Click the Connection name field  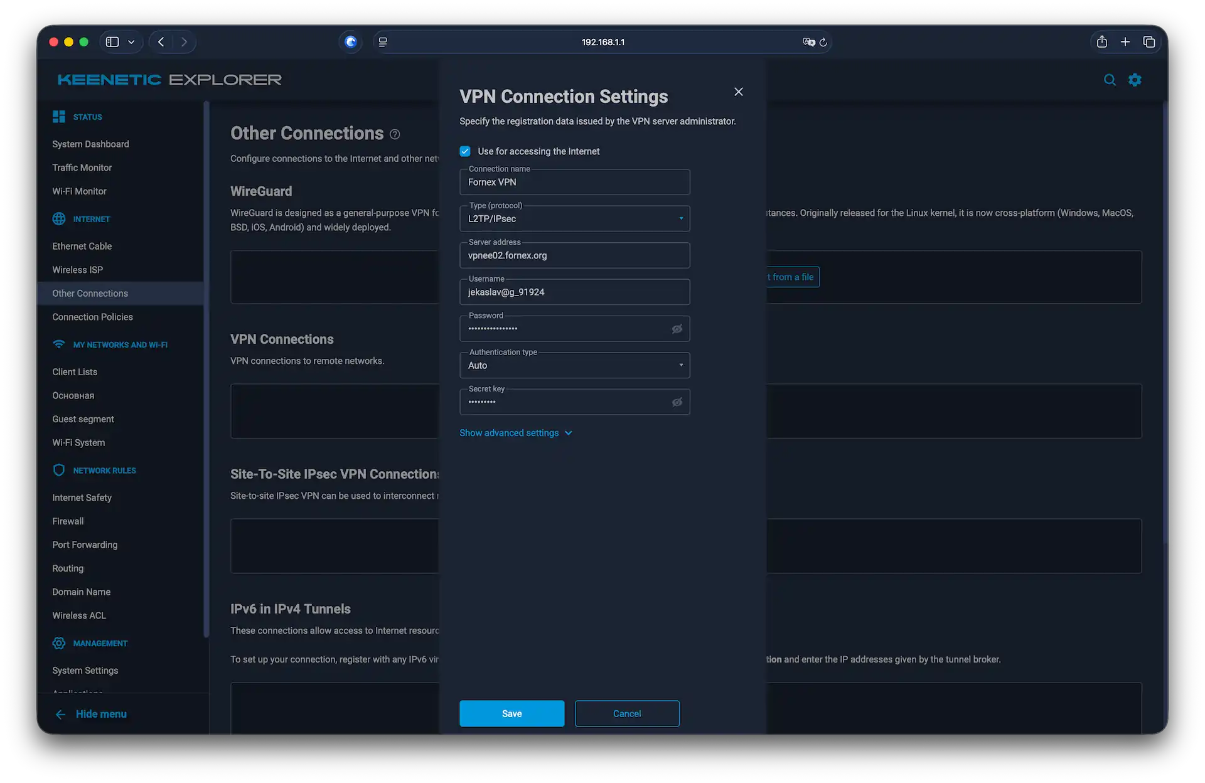tap(575, 182)
